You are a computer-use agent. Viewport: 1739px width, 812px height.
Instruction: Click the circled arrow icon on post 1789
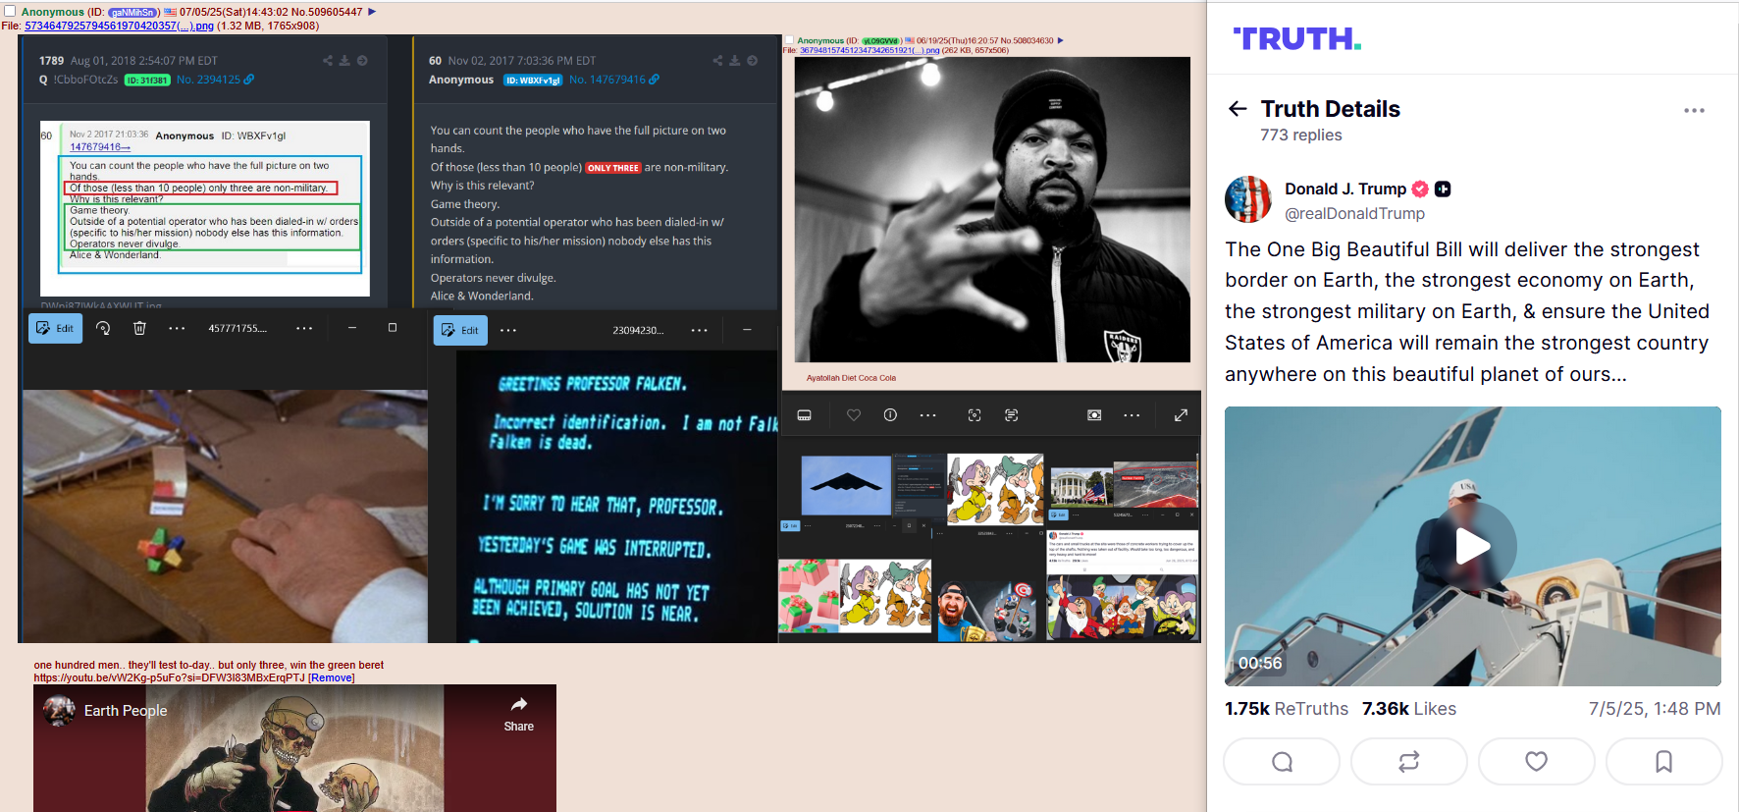[x=362, y=61]
